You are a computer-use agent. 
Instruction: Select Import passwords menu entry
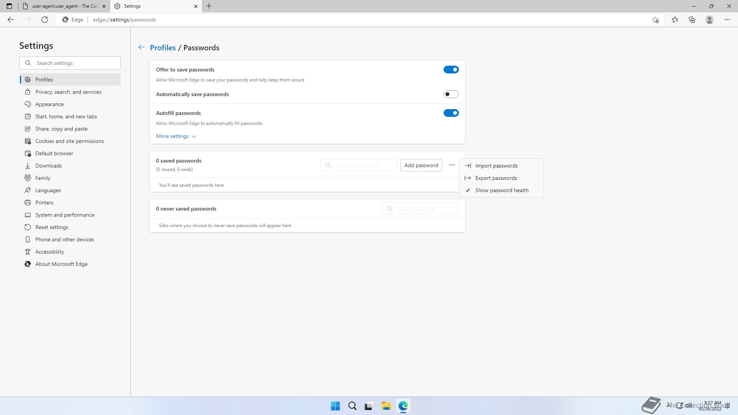click(x=496, y=166)
